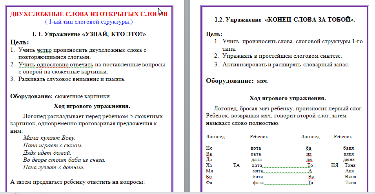Click the syllable 'Би' before 'бита'
This screenshot has width=375, height=194.
(x=209, y=177)
